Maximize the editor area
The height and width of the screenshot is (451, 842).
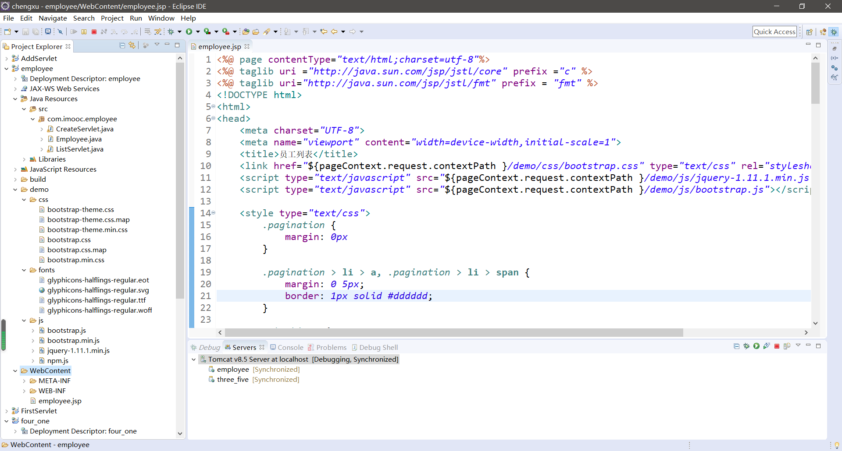coord(818,45)
